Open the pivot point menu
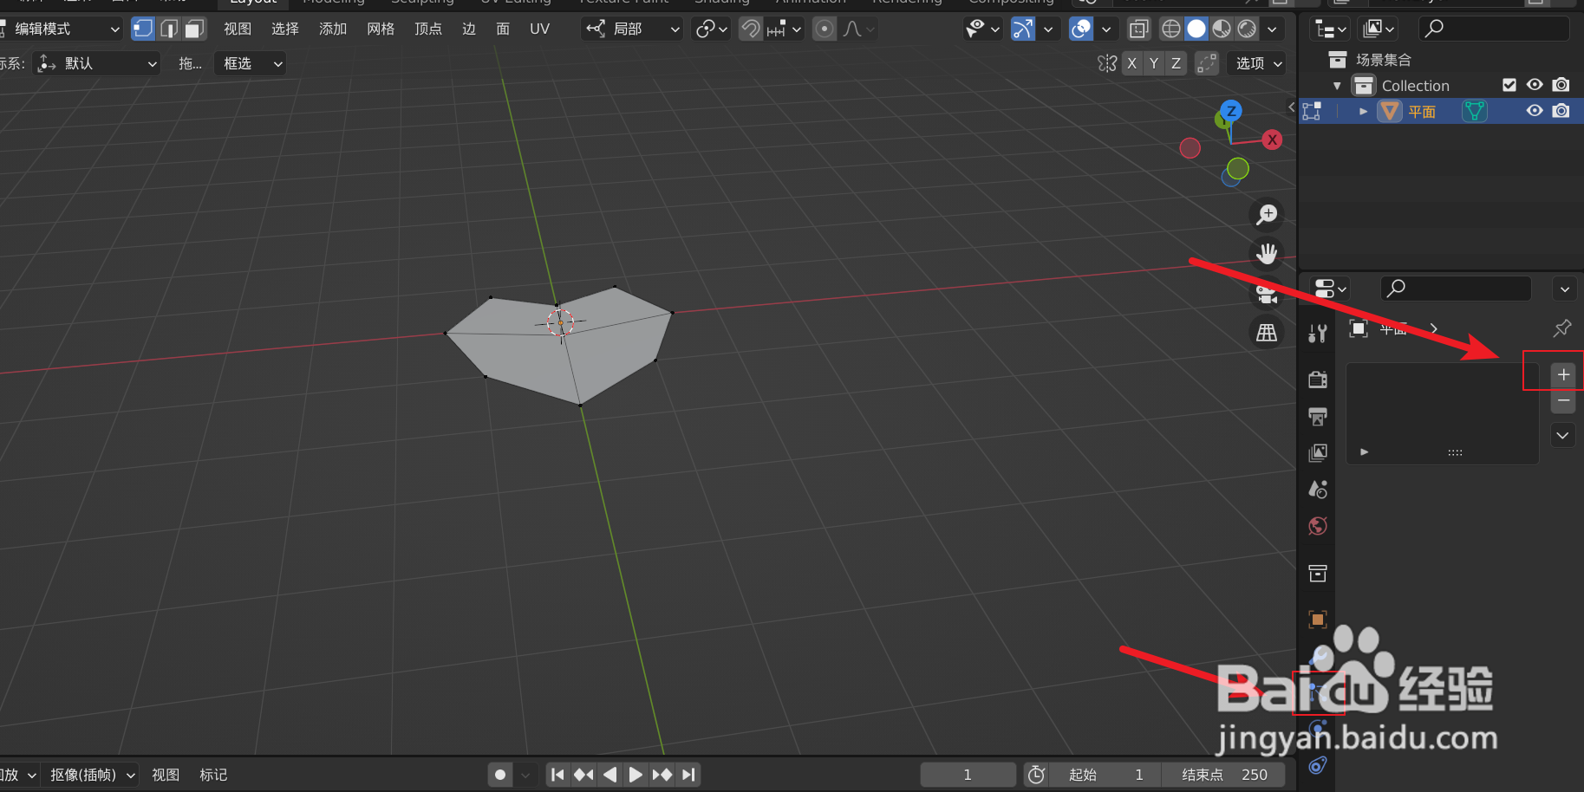The image size is (1584, 792). point(711,29)
